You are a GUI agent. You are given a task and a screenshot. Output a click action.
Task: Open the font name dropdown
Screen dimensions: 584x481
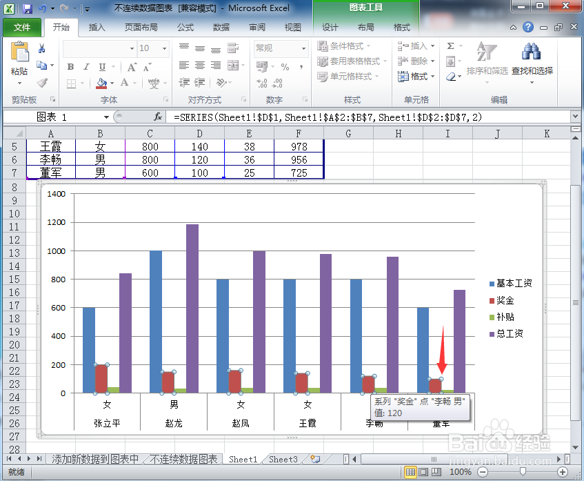132,48
